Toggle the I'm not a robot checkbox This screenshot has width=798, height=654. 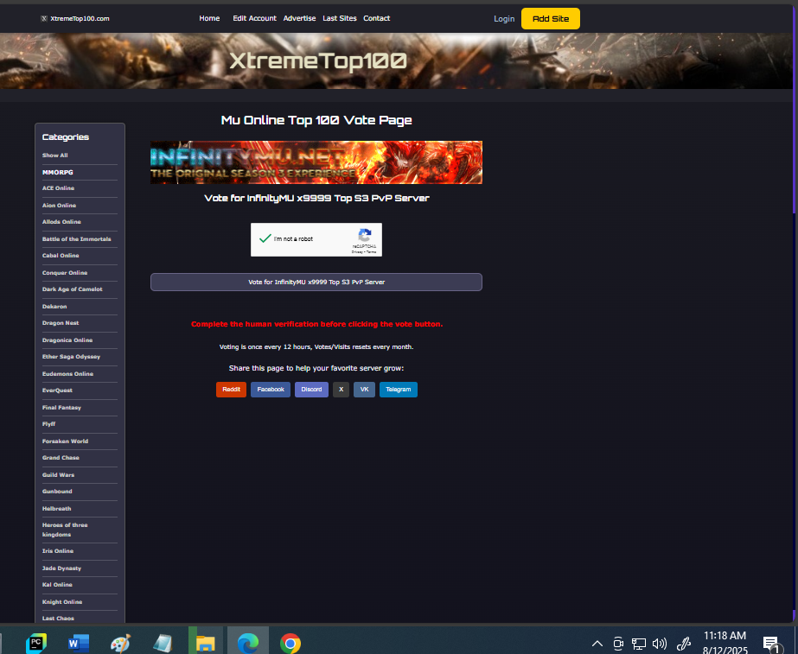point(265,238)
